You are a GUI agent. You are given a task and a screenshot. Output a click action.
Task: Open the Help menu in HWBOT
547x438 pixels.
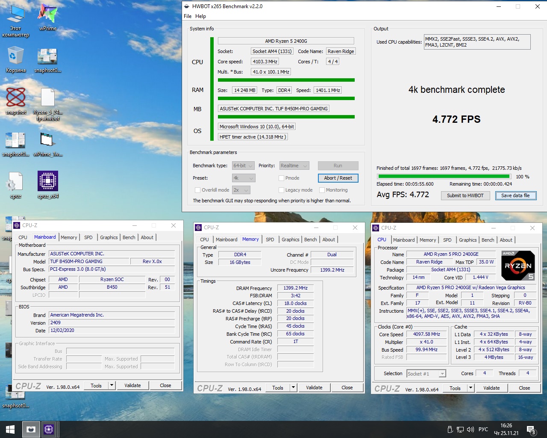coord(200,16)
